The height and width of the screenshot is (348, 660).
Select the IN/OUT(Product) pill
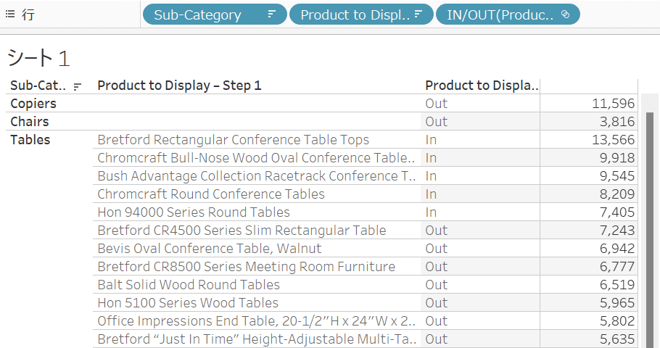[x=508, y=14]
